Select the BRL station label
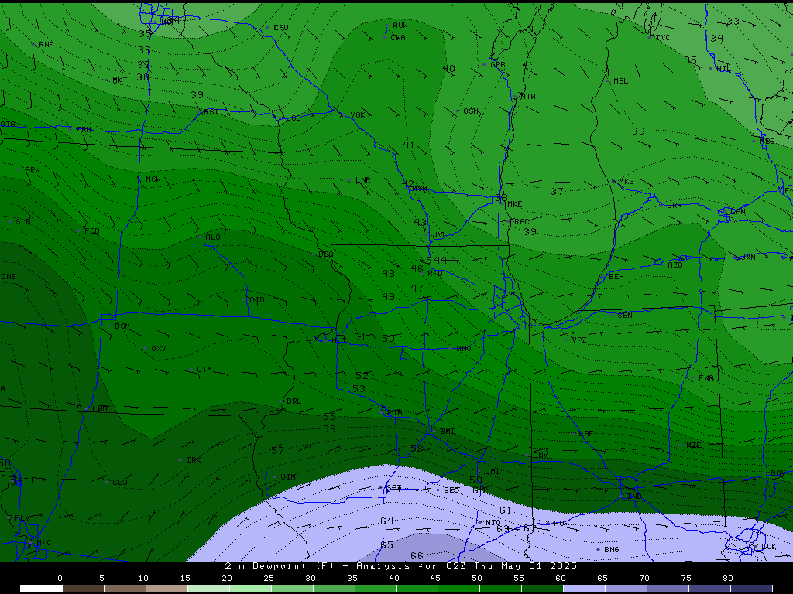This screenshot has height=594, width=793. tap(294, 401)
